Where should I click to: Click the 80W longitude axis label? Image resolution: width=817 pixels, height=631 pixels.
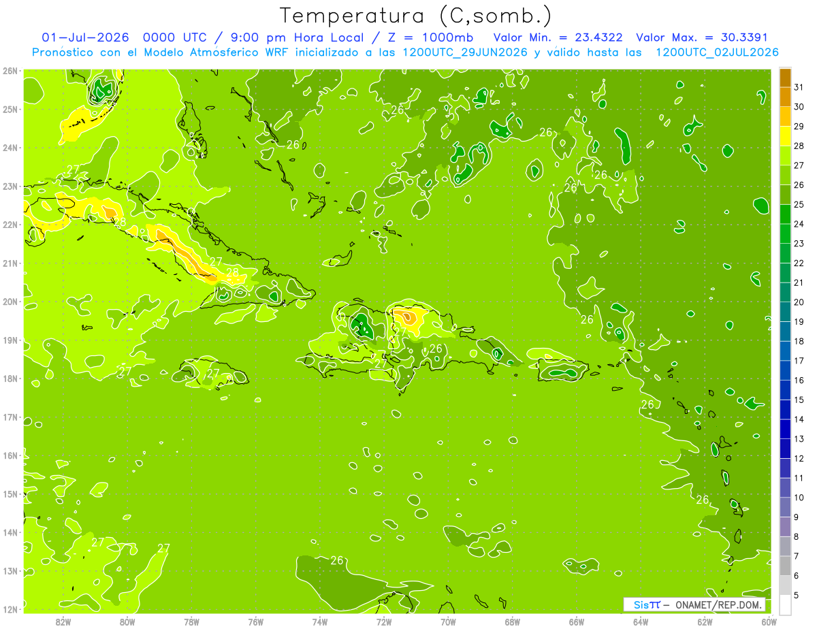tap(127, 622)
